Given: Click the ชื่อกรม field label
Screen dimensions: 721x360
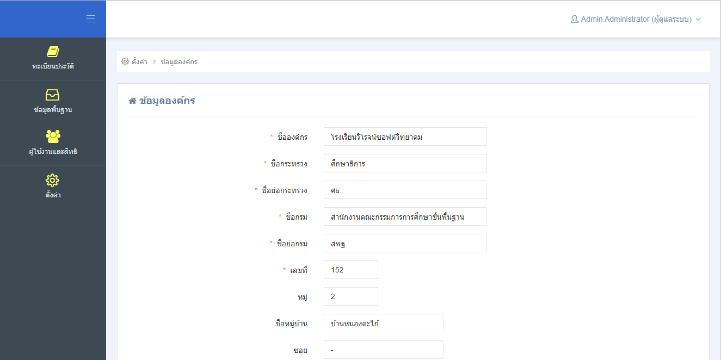Looking at the screenshot, I should [x=297, y=217].
